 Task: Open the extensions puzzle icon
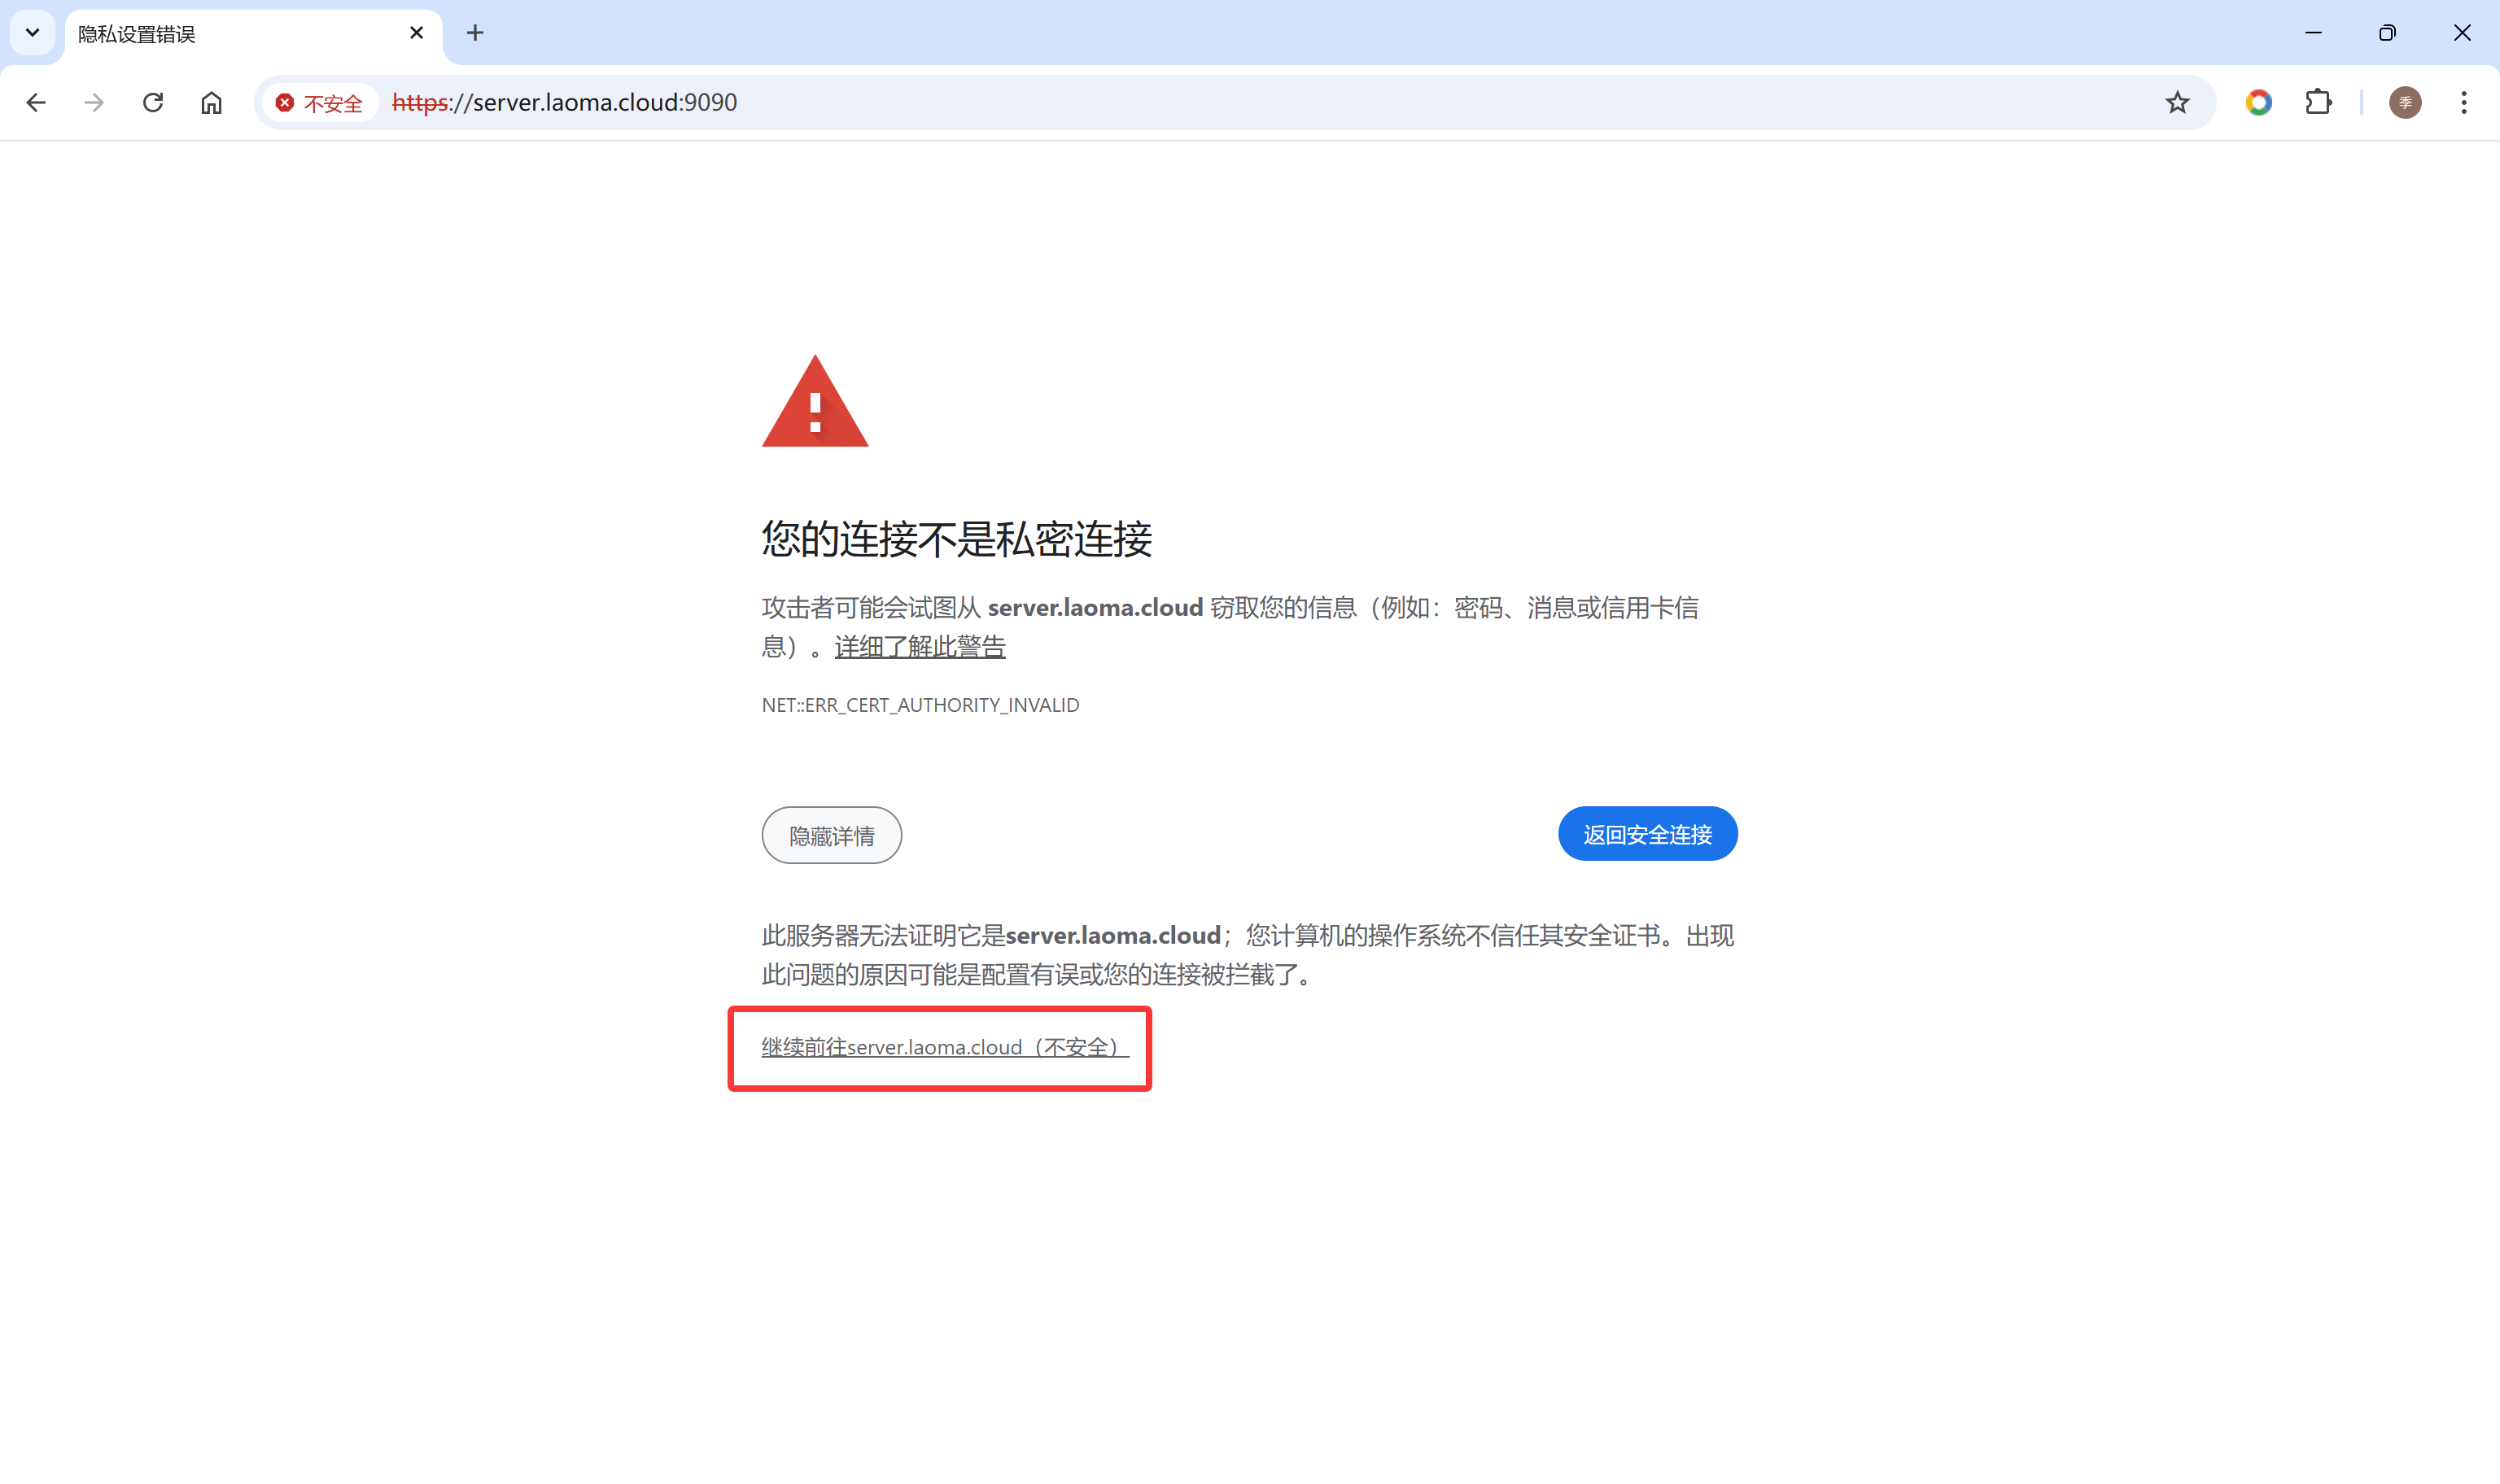pyautogui.click(x=2318, y=102)
